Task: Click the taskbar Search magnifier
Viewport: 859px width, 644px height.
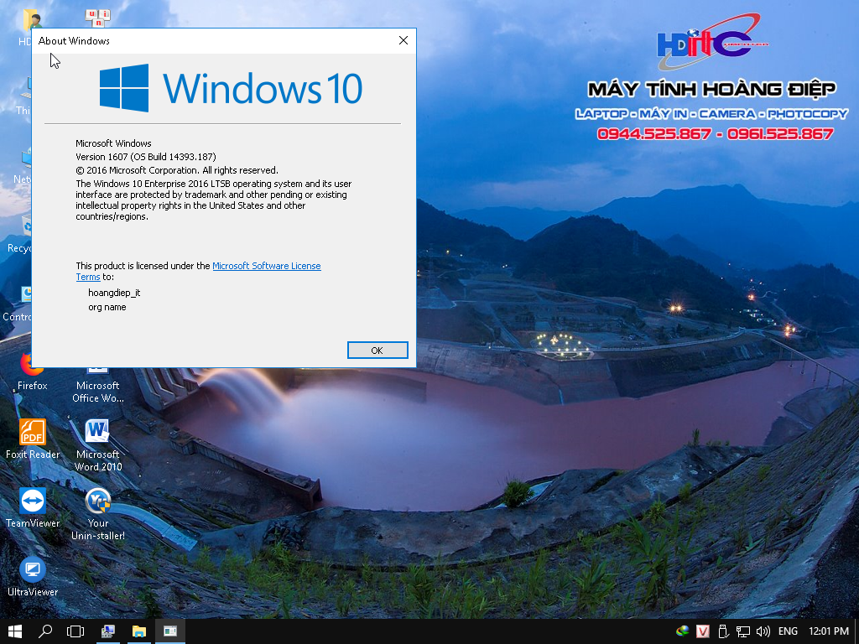Action: 45,631
